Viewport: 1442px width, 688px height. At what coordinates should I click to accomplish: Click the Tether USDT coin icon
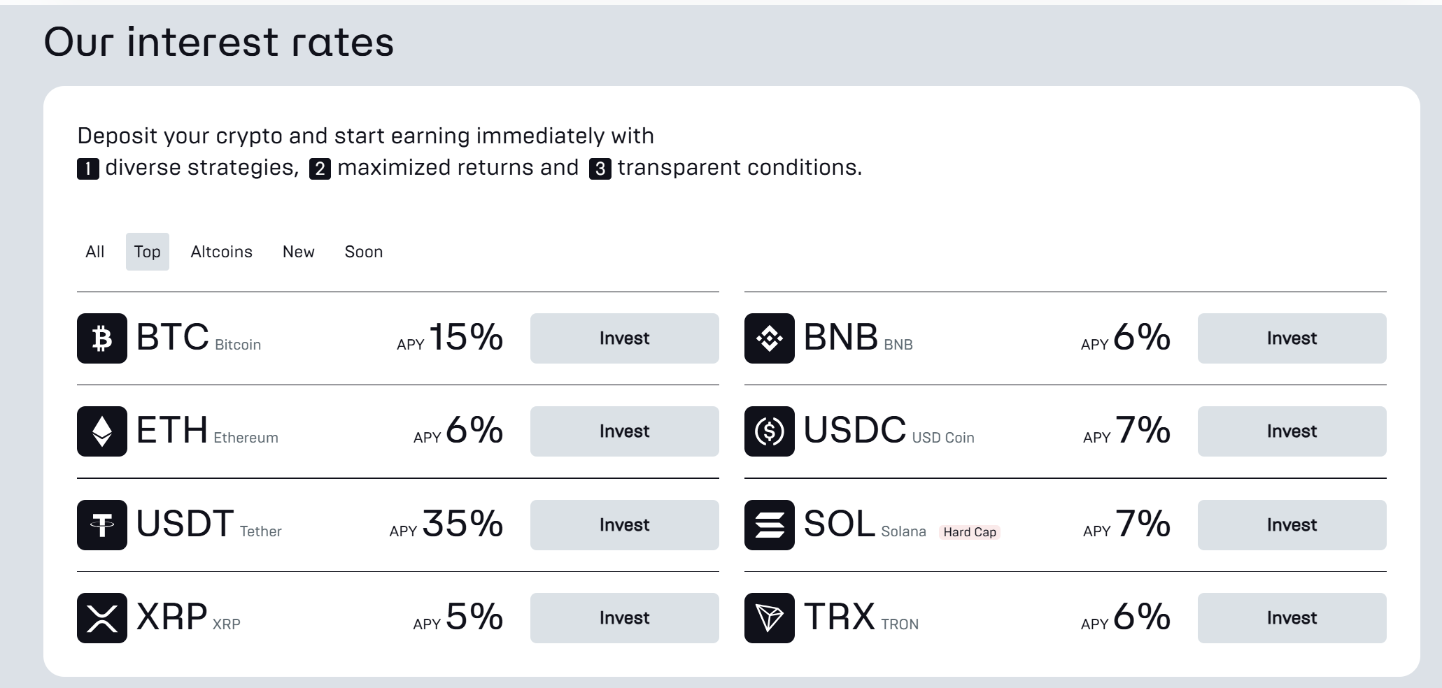click(x=102, y=525)
